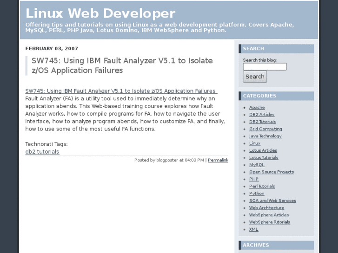Open the DB2 Tutorials category

click(x=262, y=122)
